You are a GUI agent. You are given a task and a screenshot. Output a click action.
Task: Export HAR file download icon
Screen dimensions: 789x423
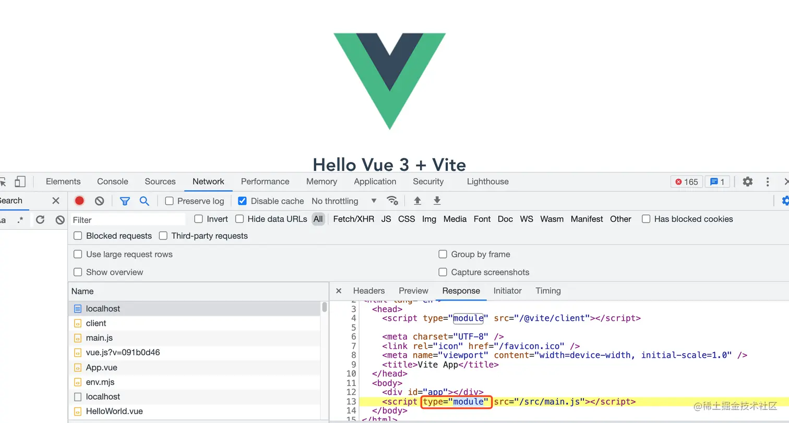click(437, 201)
